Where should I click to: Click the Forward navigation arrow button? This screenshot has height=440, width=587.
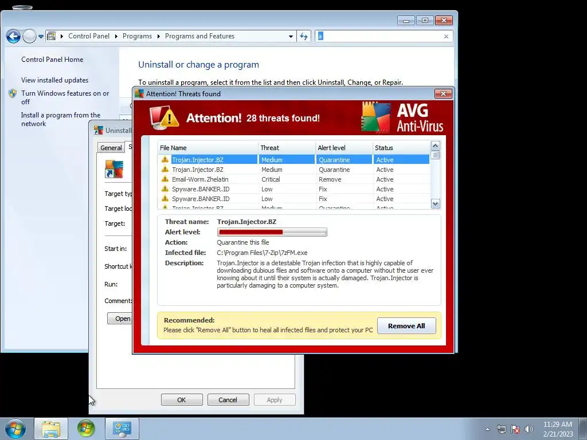click(29, 36)
